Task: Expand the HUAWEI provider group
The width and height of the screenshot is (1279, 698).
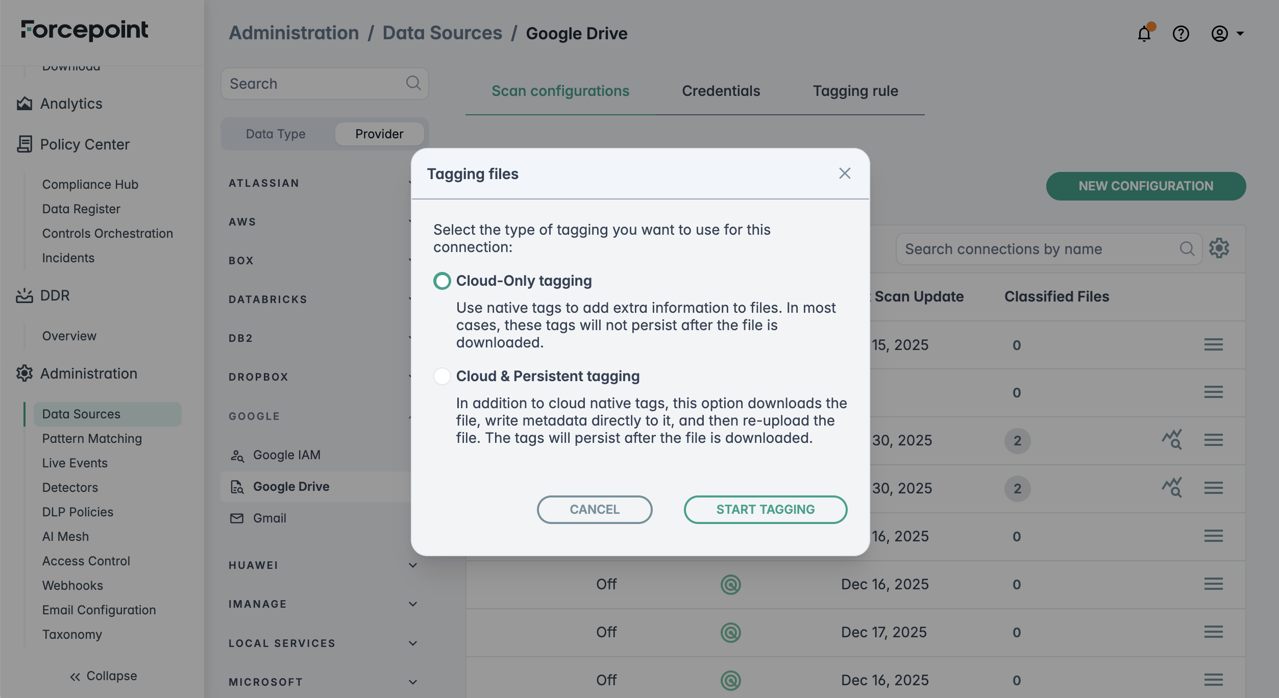Action: (413, 565)
